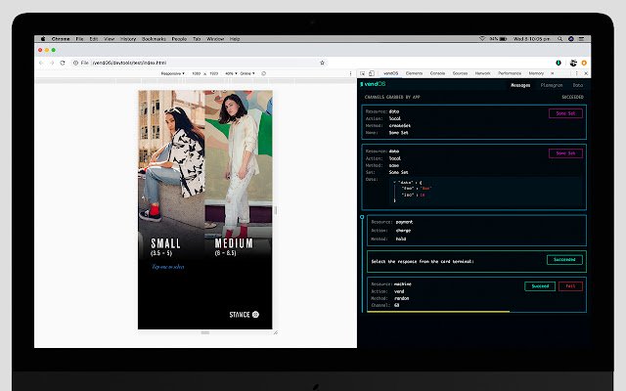
Task: Open the File menu
Action: [x=80, y=39]
